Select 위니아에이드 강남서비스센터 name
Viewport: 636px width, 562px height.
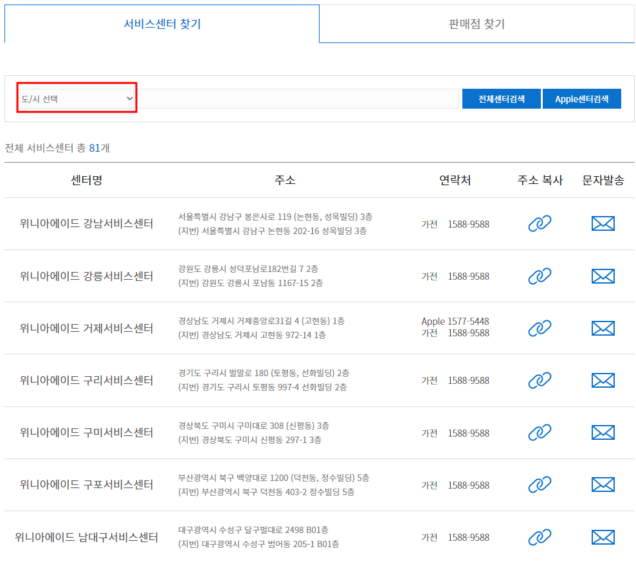click(86, 223)
